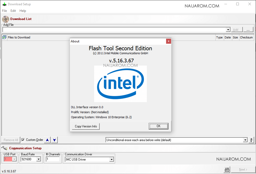The image size is (256, 174).
Task: Open the Baud Rate dropdown arrow
Action: pyautogui.click(x=38, y=159)
